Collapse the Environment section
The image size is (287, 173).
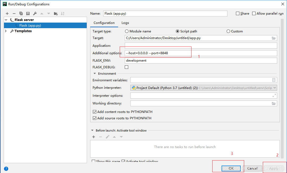[x=95, y=74]
